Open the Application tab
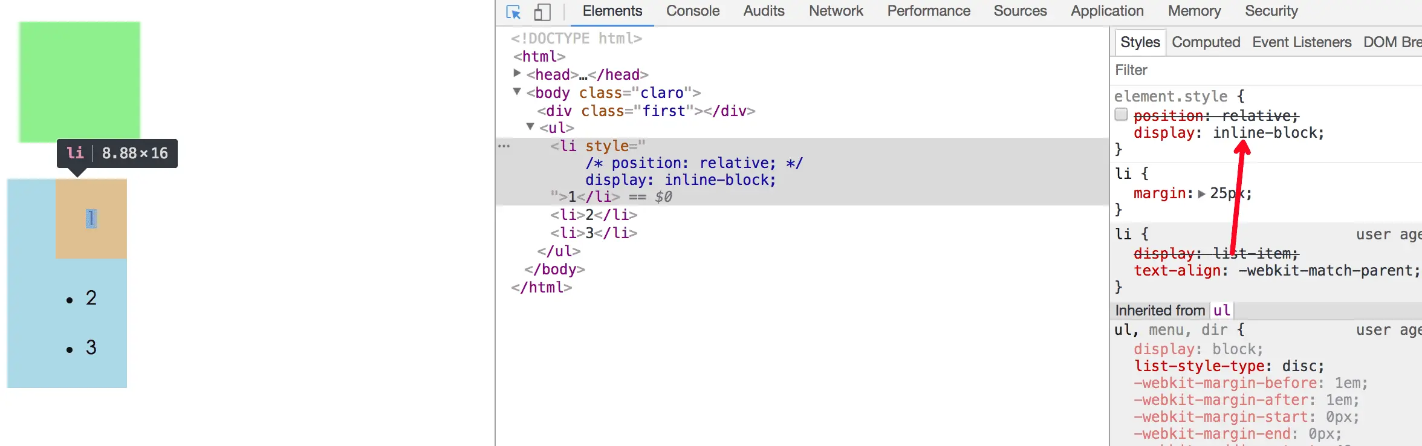 pos(1107,11)
